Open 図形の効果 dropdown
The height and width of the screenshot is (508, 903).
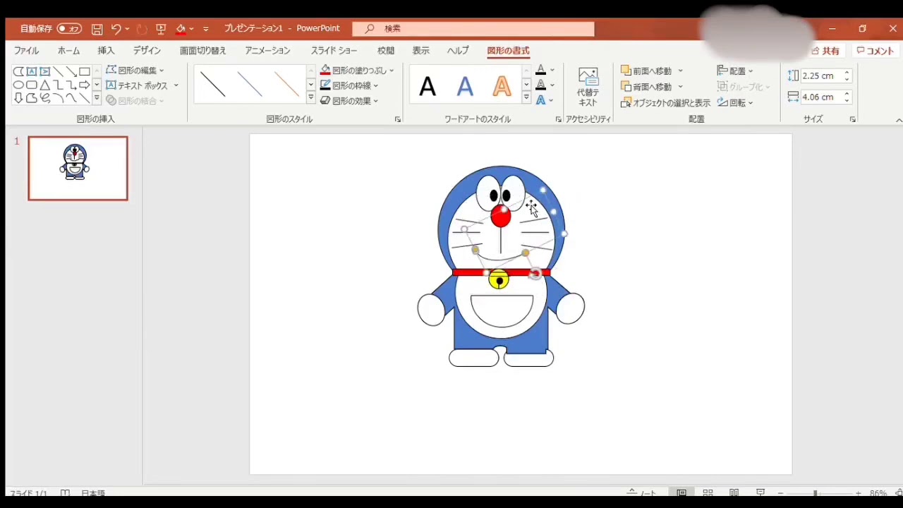point(349,101)
